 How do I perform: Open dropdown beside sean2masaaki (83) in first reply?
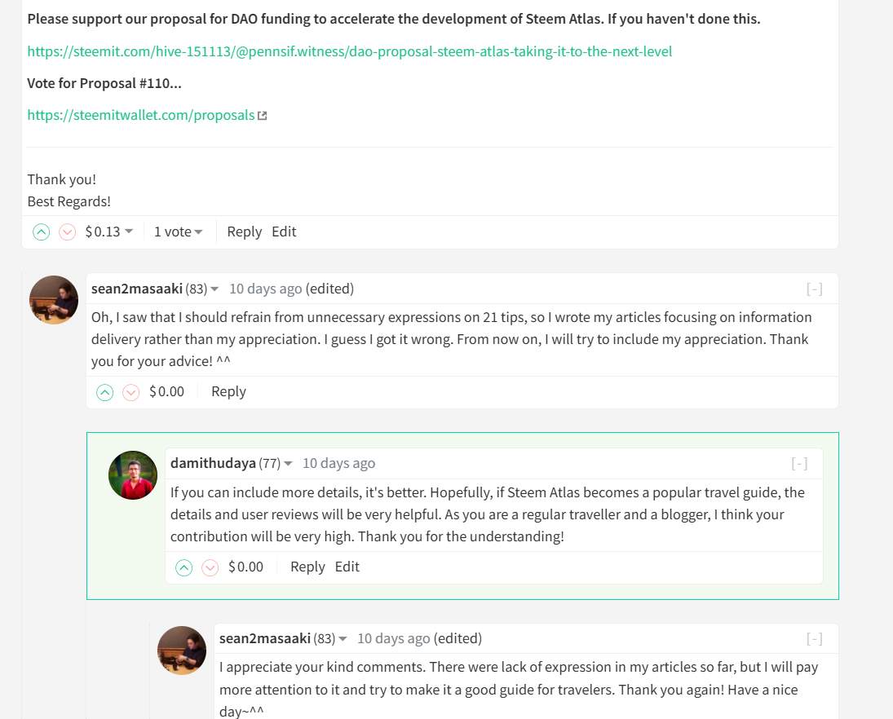tap(214, 289)
